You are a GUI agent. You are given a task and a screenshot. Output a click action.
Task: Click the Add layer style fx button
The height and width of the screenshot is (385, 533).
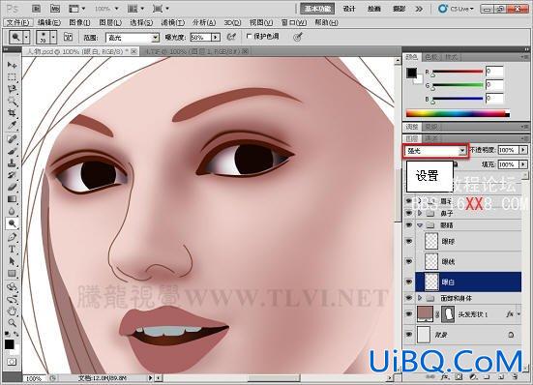pyautogui.click(x=444, y=377)
